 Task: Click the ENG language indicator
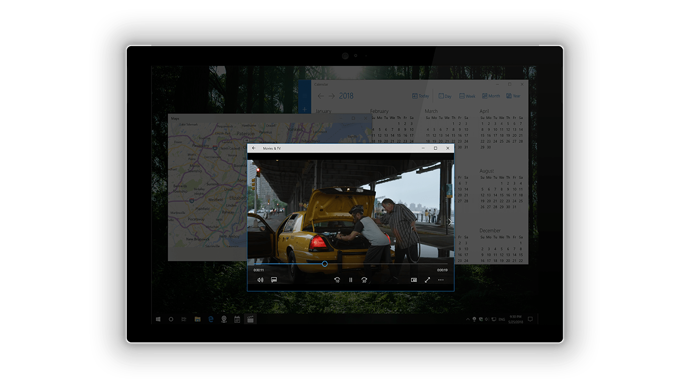coord(502,320)
